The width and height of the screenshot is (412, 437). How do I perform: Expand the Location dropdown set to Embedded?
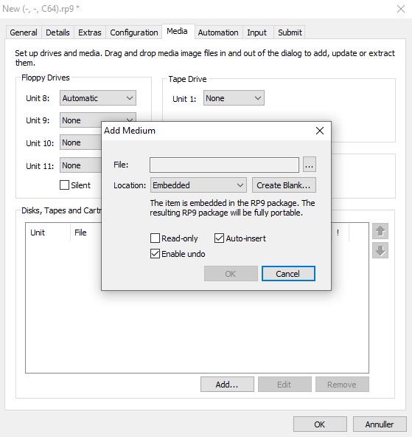(198, 185)
